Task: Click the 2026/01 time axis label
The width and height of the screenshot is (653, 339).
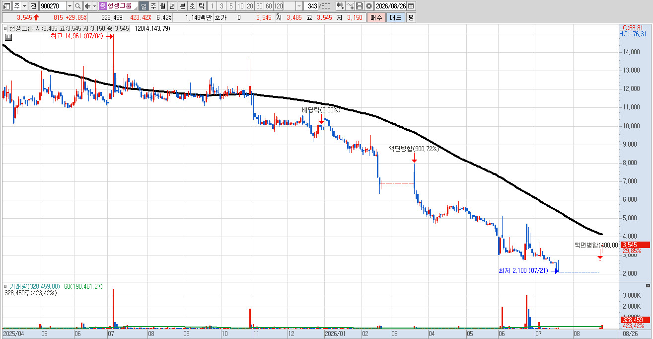Action: tap(335, 334)
